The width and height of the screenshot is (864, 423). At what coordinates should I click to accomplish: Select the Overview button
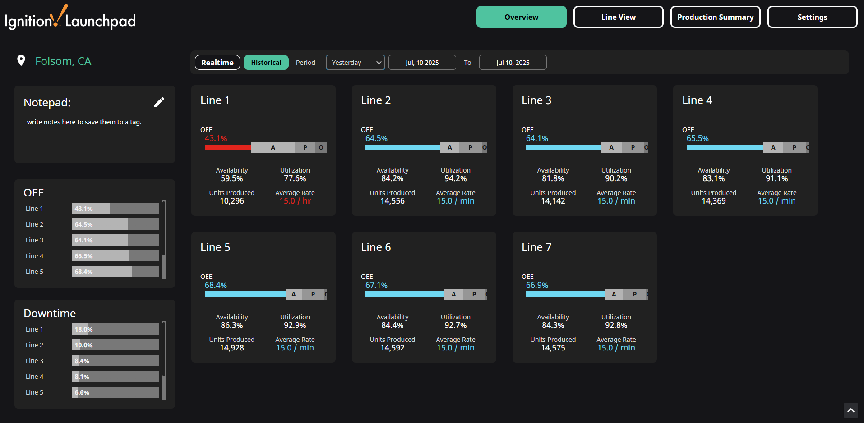coord(521,17)
